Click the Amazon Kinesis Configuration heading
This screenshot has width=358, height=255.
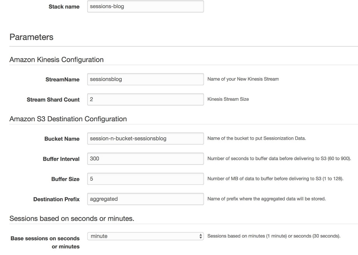coord(56,60)
